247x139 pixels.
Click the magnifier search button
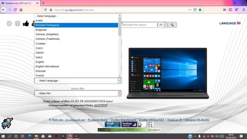point(172,25)
